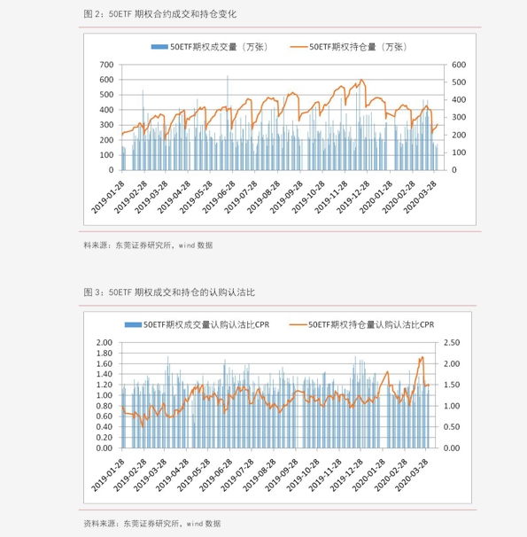Click date label 2019-11-28 in Figure 3 chart
The height and width of the screenshot is (537, 527).
click(325, 475)
